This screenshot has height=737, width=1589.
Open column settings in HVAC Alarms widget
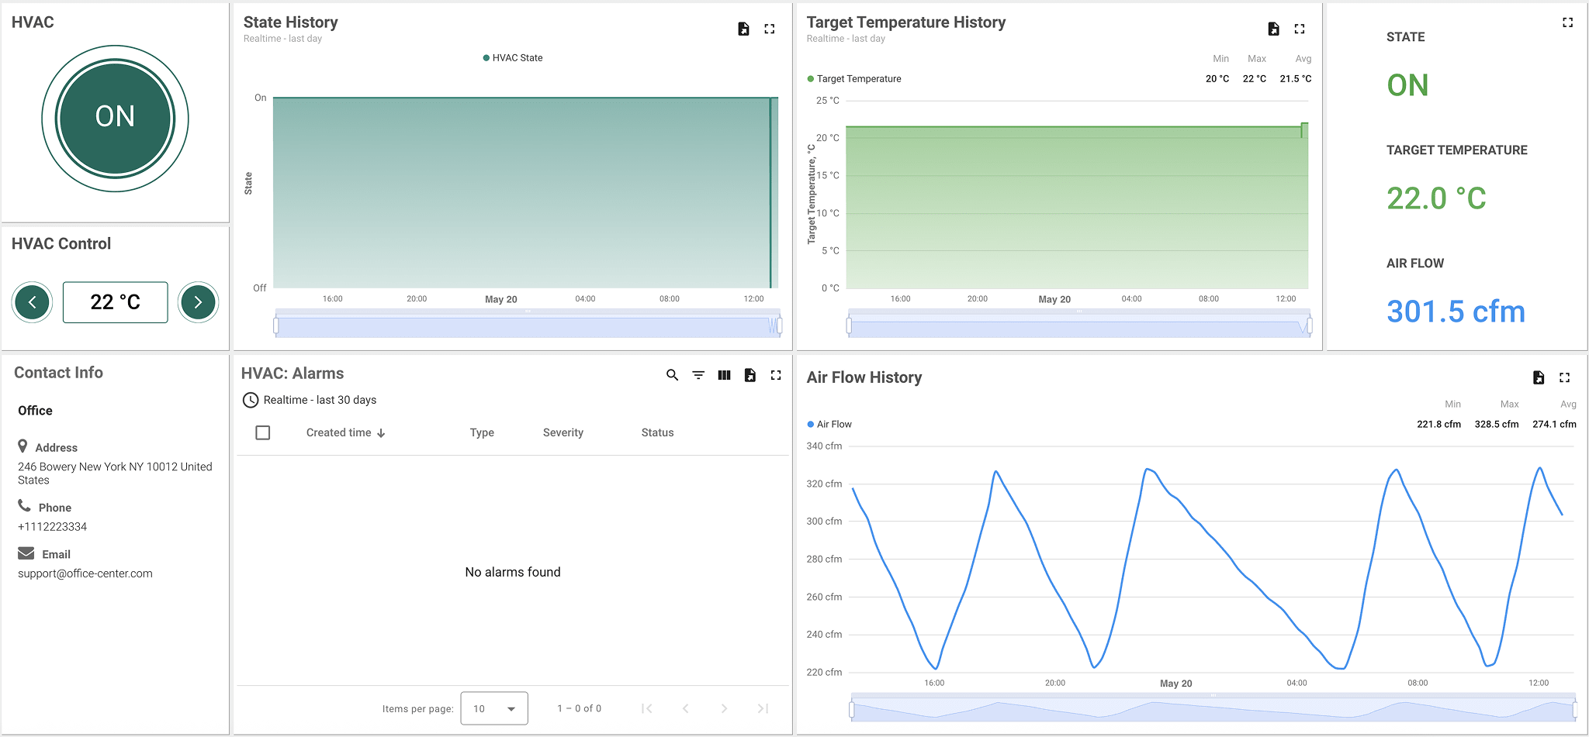click(724, 374)
